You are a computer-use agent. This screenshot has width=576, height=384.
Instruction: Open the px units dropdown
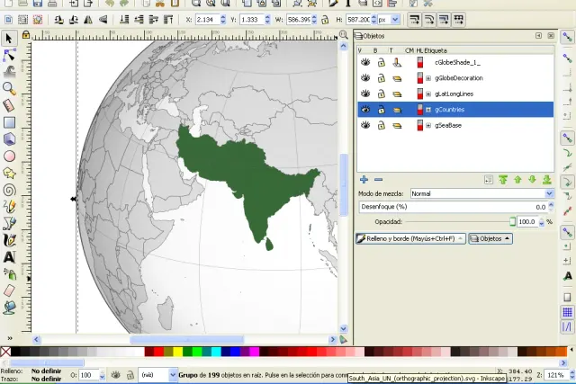[389, 20]
